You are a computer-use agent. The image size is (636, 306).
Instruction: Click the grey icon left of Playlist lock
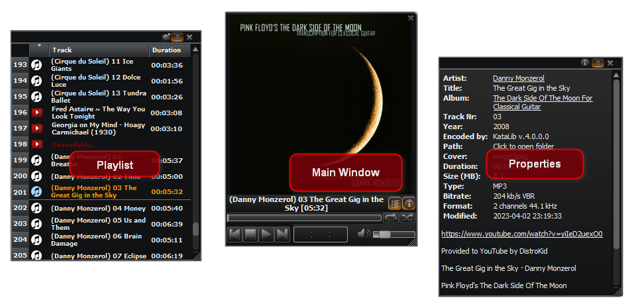[x=166, y=38]
